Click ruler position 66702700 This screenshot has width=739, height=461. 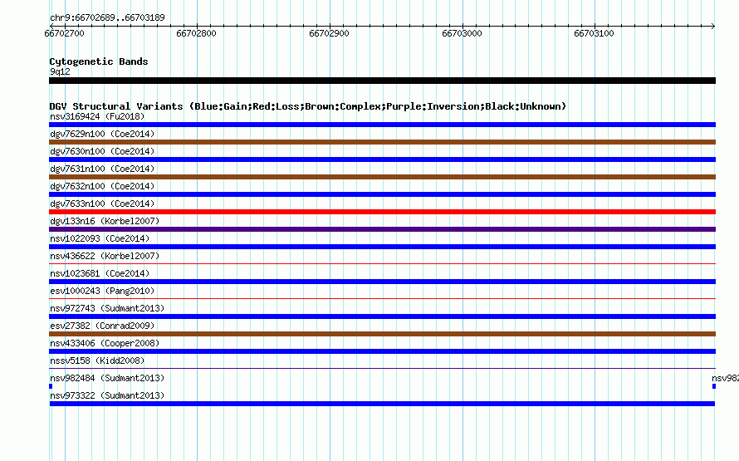(x=64, y=33)
